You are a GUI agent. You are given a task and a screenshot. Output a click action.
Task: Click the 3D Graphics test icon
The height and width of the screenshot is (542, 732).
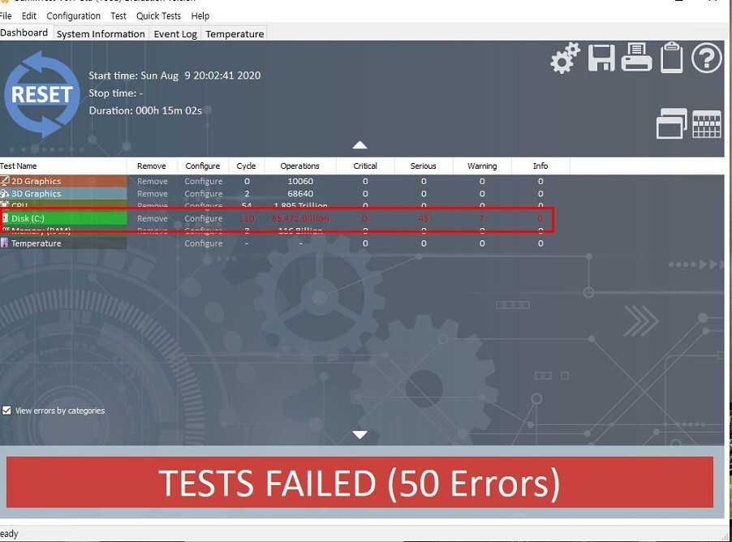point(5,193)
